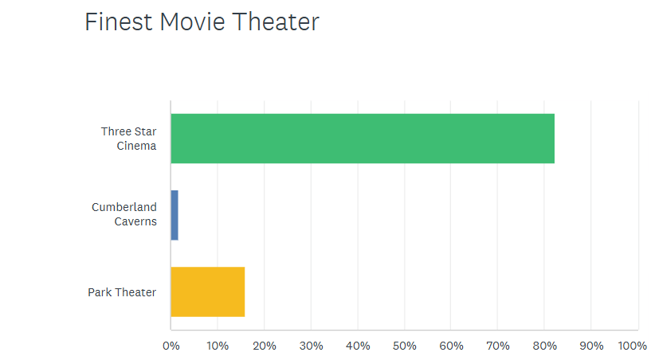Click the "Three Star Cinema" axis label
The width and height of the screenshot is (651, 356).
click(128, 139)
